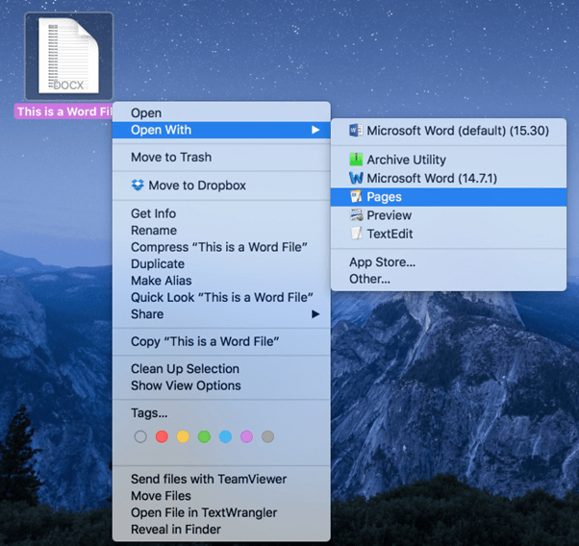Open with Pages
Viewport: 579px width, 546px height.
[448, 197]
